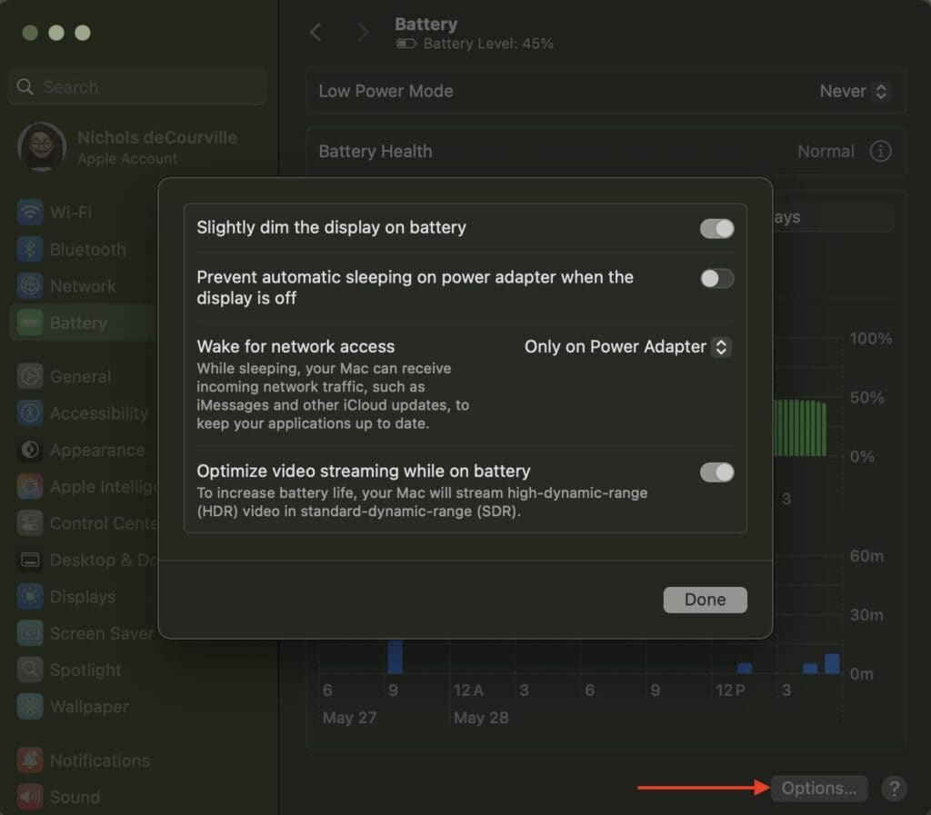The image size is (931, 815).
Task: Toggle Slightly dim the display on battery
Action: pos(716,228)
